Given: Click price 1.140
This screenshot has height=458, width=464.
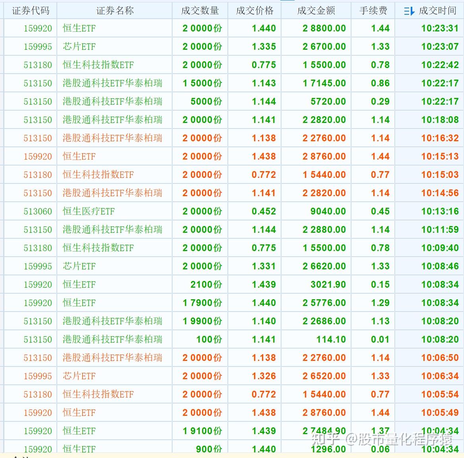Looking at the screenshot, I should [x=264, y=321].
